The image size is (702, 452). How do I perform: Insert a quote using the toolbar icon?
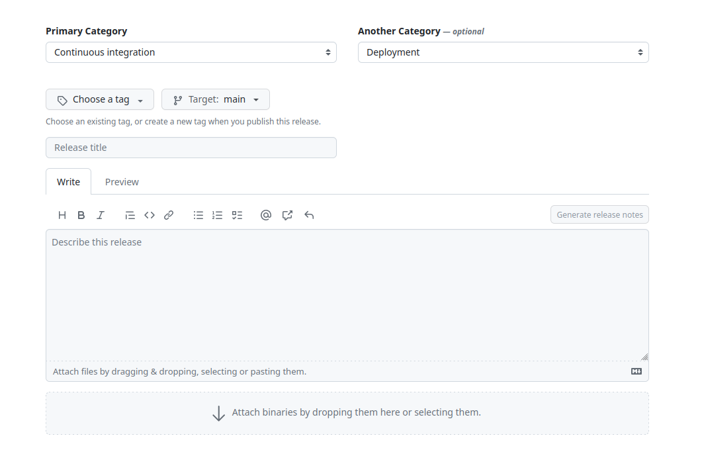point(130,215)
